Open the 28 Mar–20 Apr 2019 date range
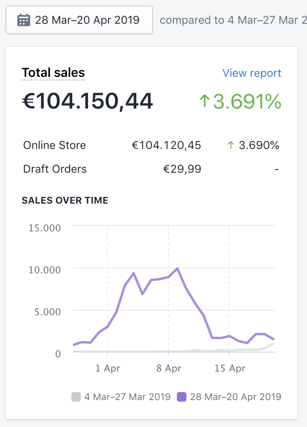This screenshot has width=307, height=427. point(79,20)
